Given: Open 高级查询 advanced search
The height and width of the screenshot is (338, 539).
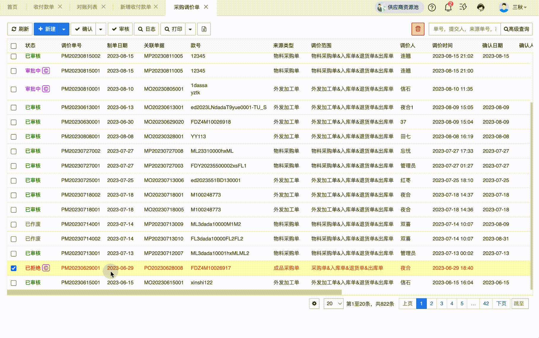Looking at the screenshot, I should [516, 29].
